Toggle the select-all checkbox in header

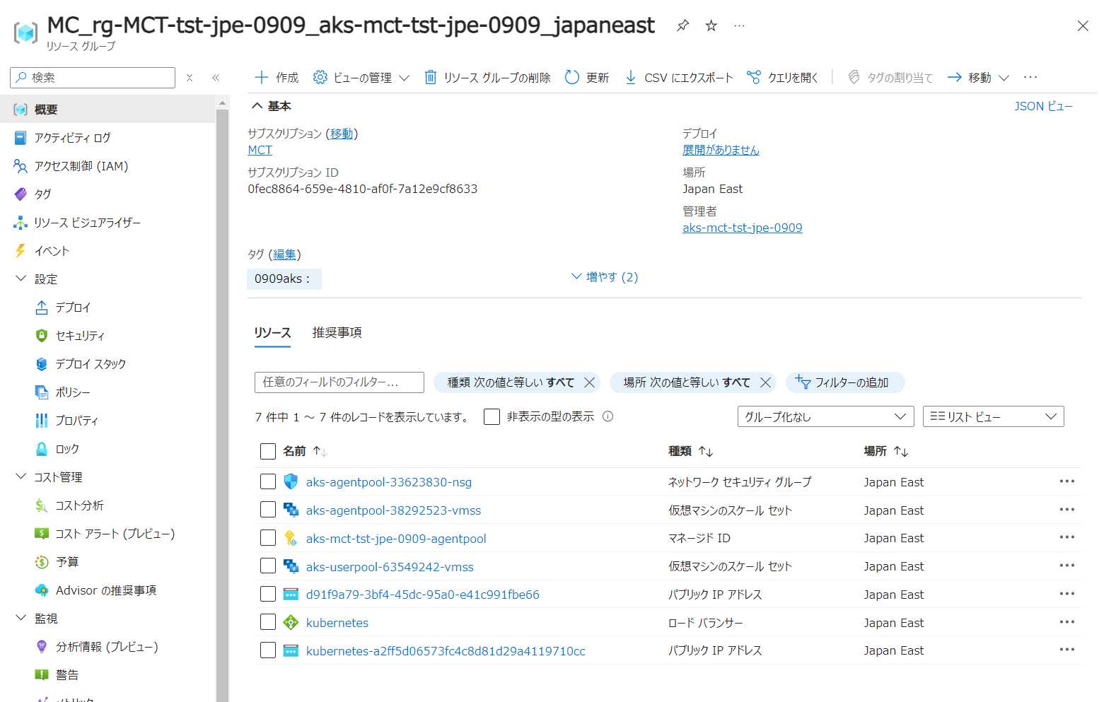[x=268, y=451]
